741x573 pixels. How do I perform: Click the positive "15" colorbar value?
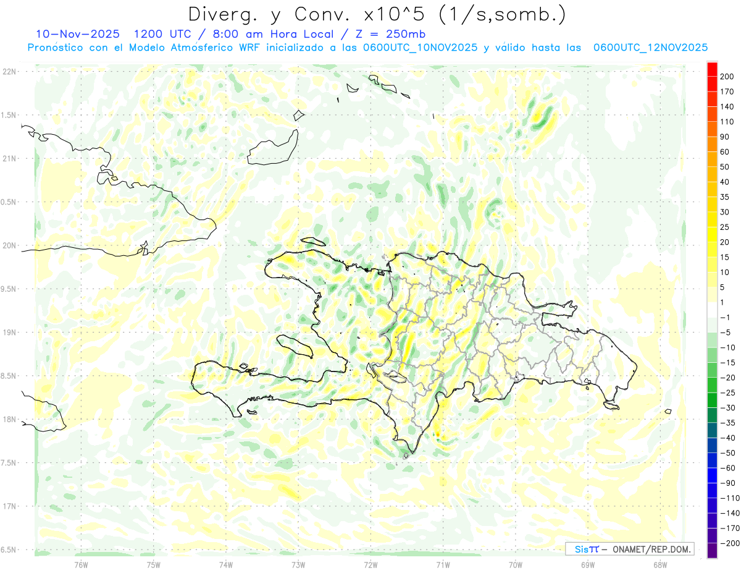coord(726,257)
